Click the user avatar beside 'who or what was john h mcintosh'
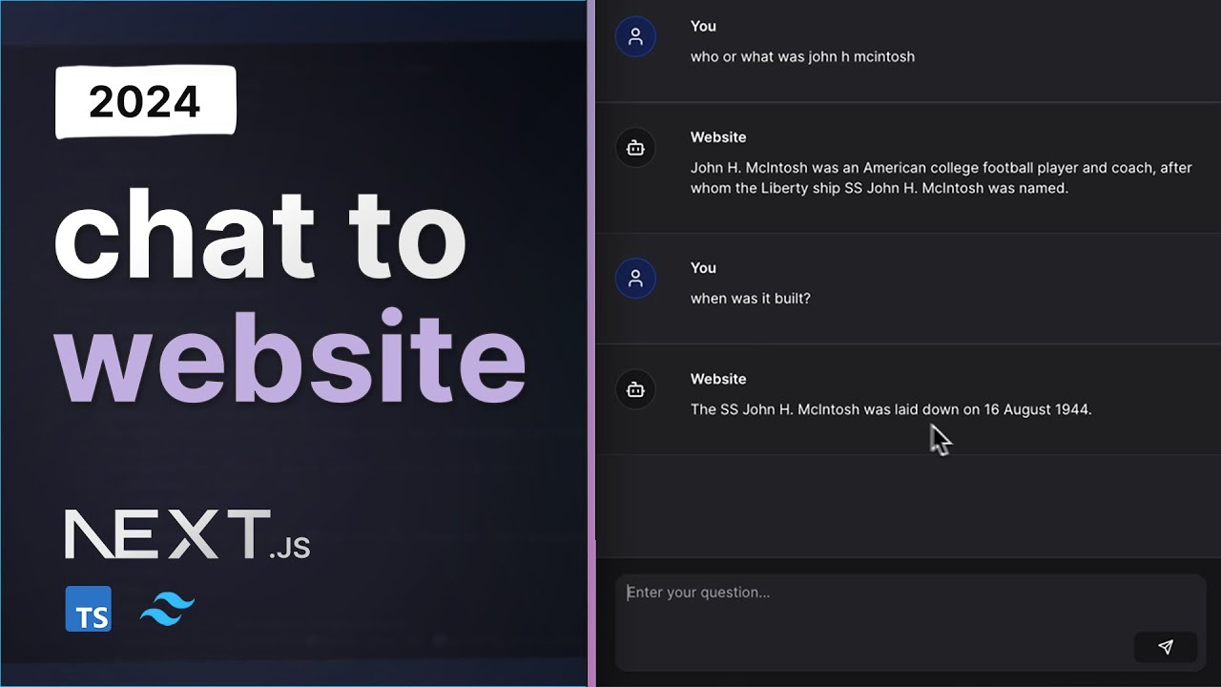Image resolution: width=1221 pixels, height=687 pixels. point(635,37)
